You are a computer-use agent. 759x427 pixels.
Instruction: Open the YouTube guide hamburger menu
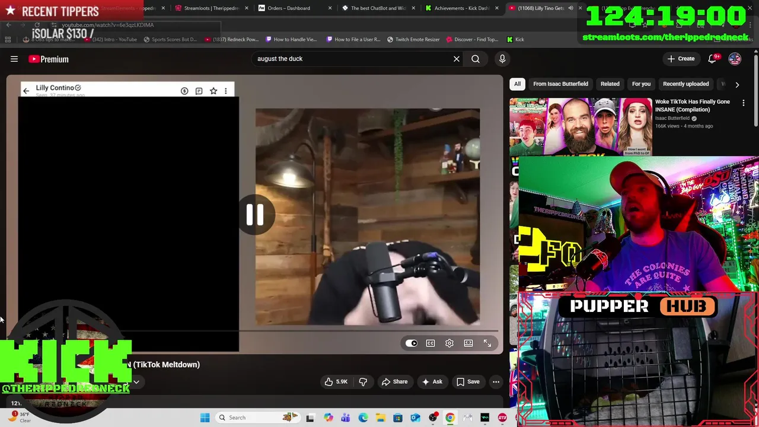click(14, 59)
